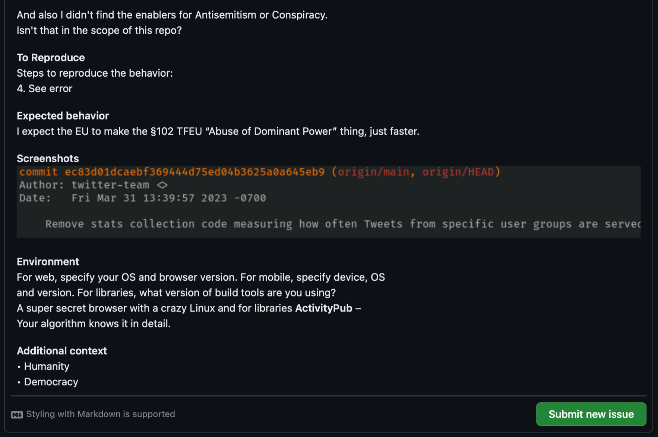The image size is (658, 437).
Task: Click the "Steps to reproduce the behavior:" line
Action: 95,73
